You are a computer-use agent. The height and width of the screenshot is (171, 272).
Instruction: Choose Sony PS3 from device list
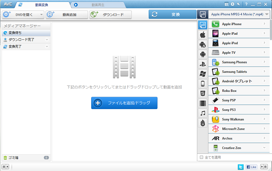coord(239,110)
